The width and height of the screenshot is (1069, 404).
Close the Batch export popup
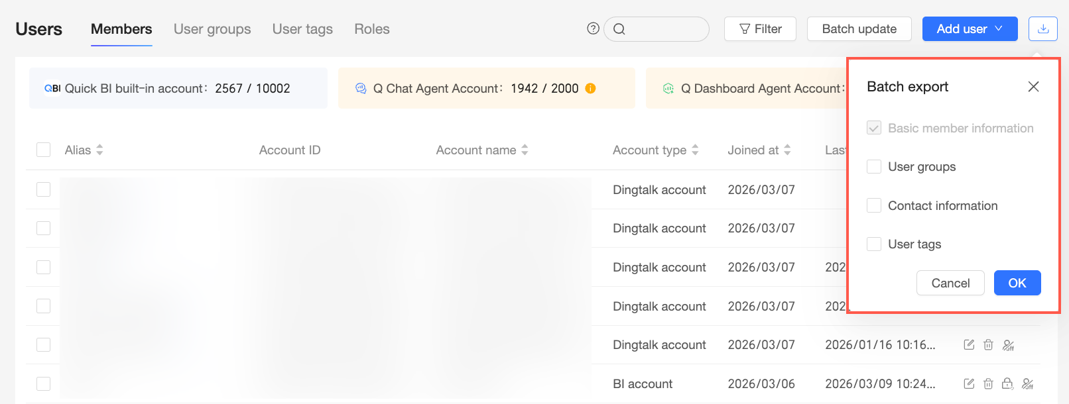[1033, 87]
